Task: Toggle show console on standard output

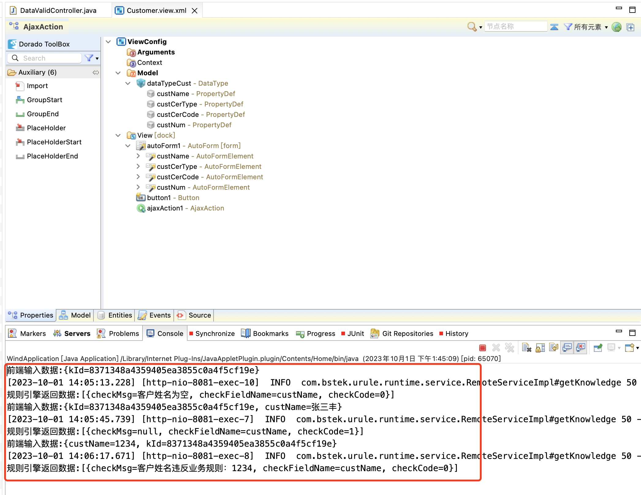Action: [x=567, y=348]
